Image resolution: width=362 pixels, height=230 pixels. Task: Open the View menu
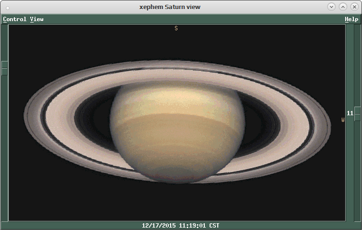coord(37,19)
